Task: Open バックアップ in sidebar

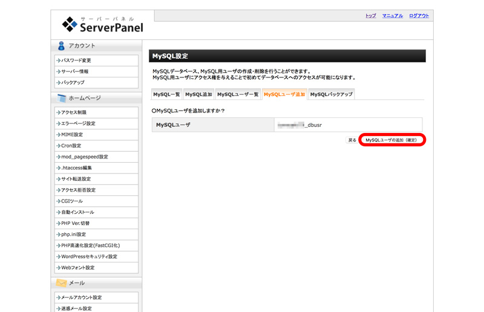Action: 96,83
